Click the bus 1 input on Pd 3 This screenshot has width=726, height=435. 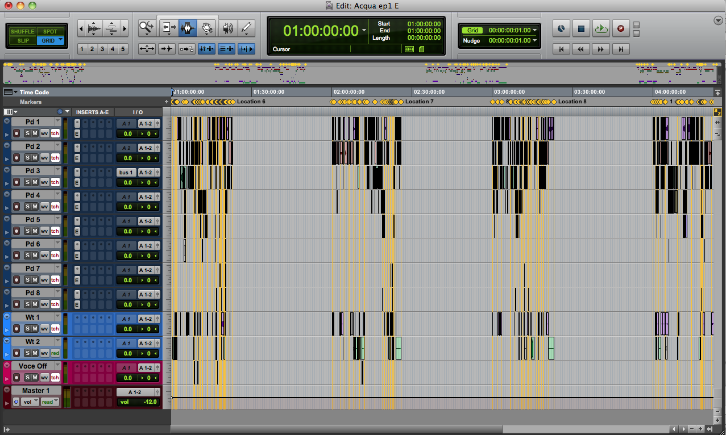[x=126, y=173]
